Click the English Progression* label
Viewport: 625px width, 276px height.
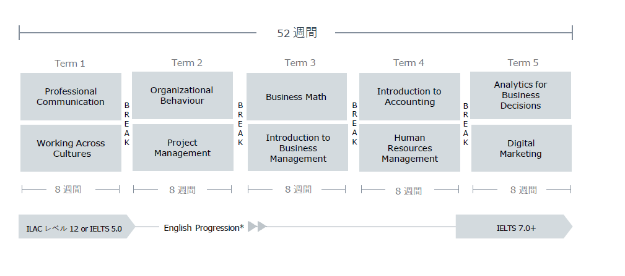point(204,228)
